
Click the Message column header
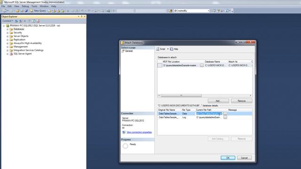(x=232, y=110)
